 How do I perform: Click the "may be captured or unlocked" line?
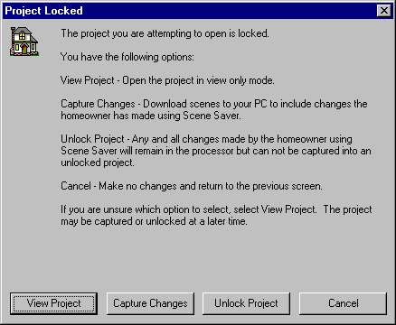154,221
